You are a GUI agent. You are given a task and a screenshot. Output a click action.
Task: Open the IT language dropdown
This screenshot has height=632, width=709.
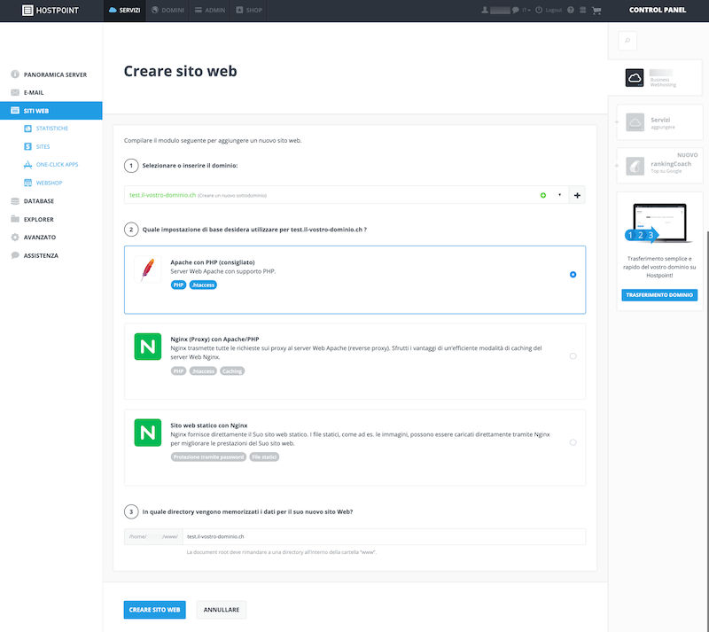[x=526, y=10]
